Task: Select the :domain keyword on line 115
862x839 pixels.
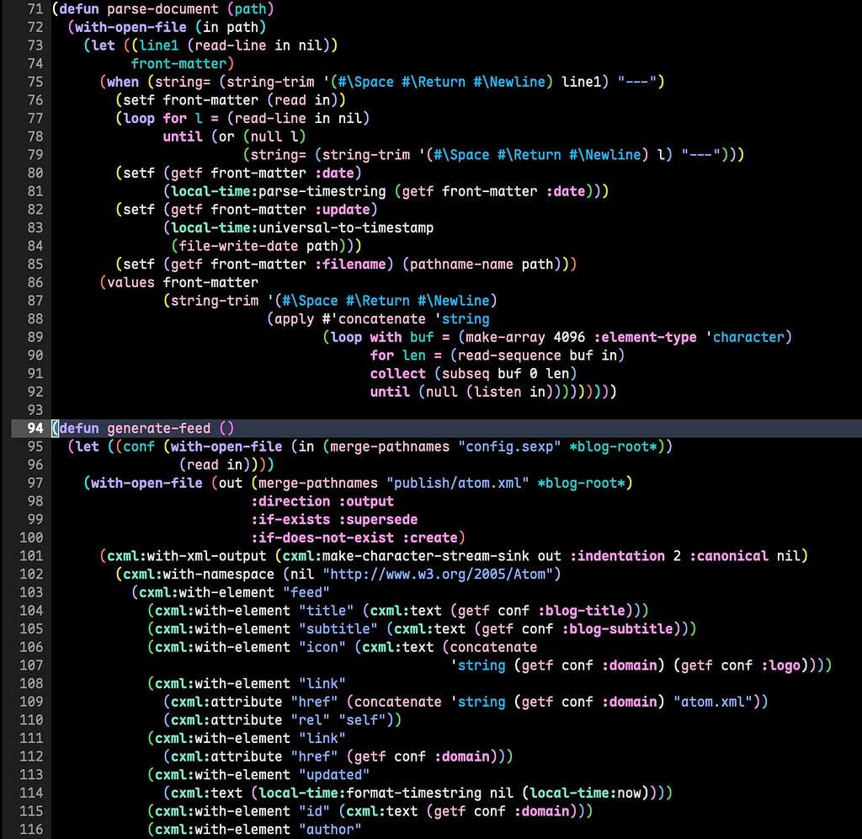Action: [x=540, y=810]
